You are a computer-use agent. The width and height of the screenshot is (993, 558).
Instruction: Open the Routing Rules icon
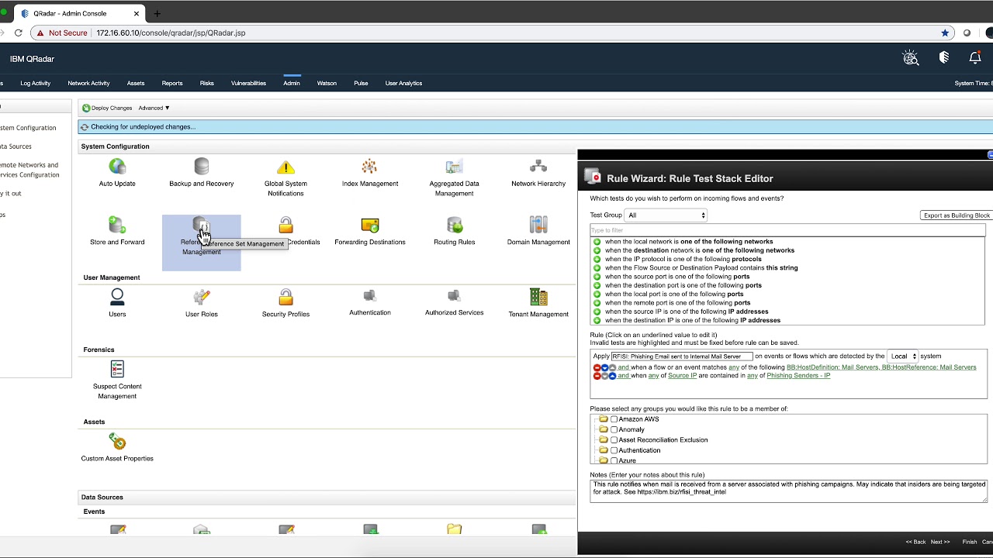455,225
